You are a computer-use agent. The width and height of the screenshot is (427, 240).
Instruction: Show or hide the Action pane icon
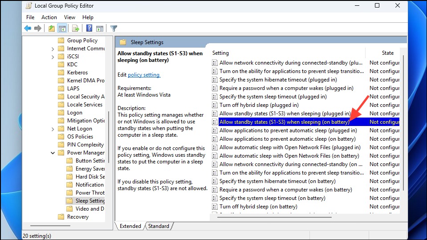(x=100, y=28)
